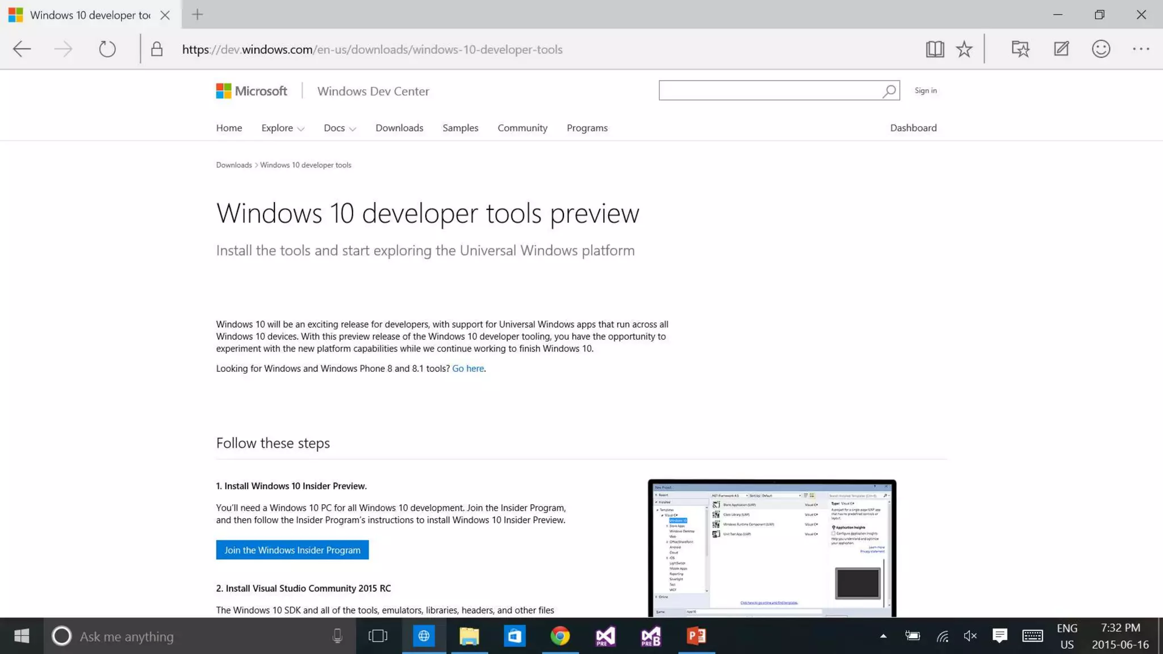Image resolution: width=1163 pixels, height=654 pixels.
Task: Click the search magnifier icon
Action: (x=889, y=91)
